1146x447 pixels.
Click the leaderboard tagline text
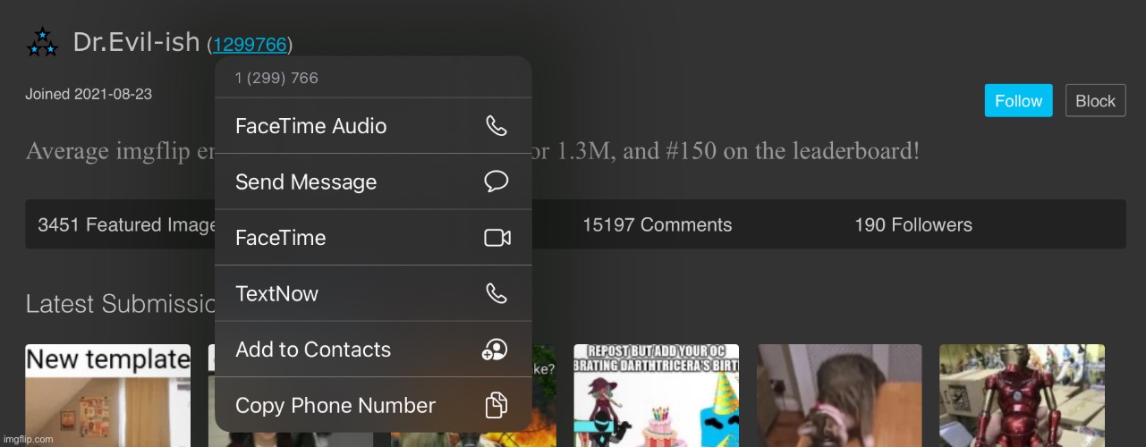click(x=472, y=151)
